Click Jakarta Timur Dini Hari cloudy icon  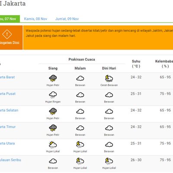(x=109, y=128)
